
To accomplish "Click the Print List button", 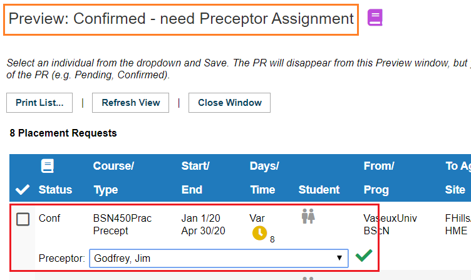I will pyautogui.click(x=39, y=103).
